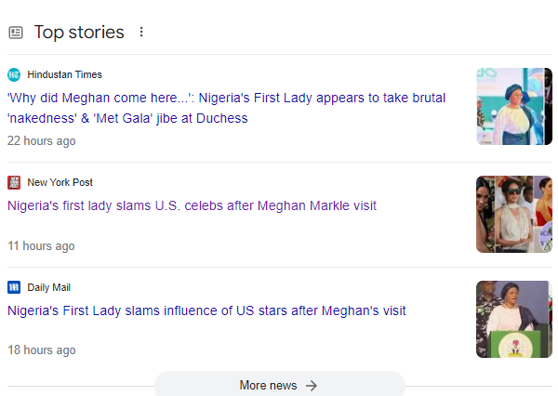Open Daily Mail headline about US stars

click(x=206, y=310)
